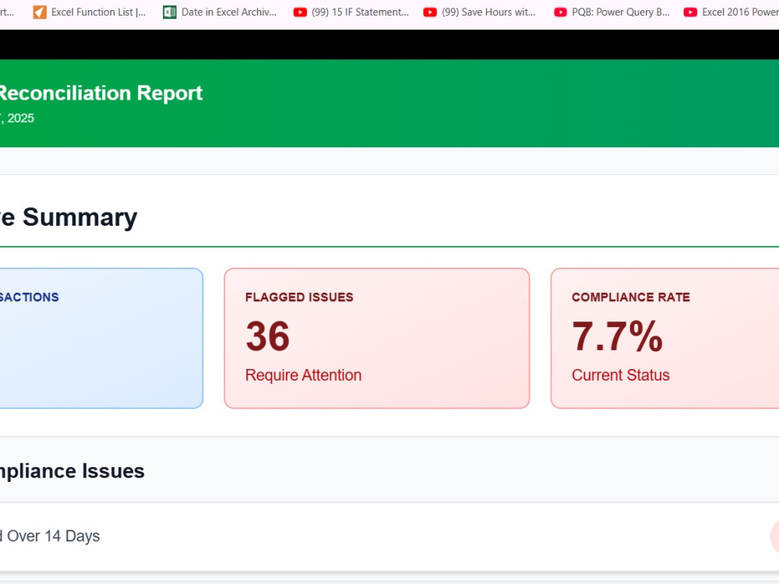
Task: Click the Summary section heading
Action: [69, 217]
